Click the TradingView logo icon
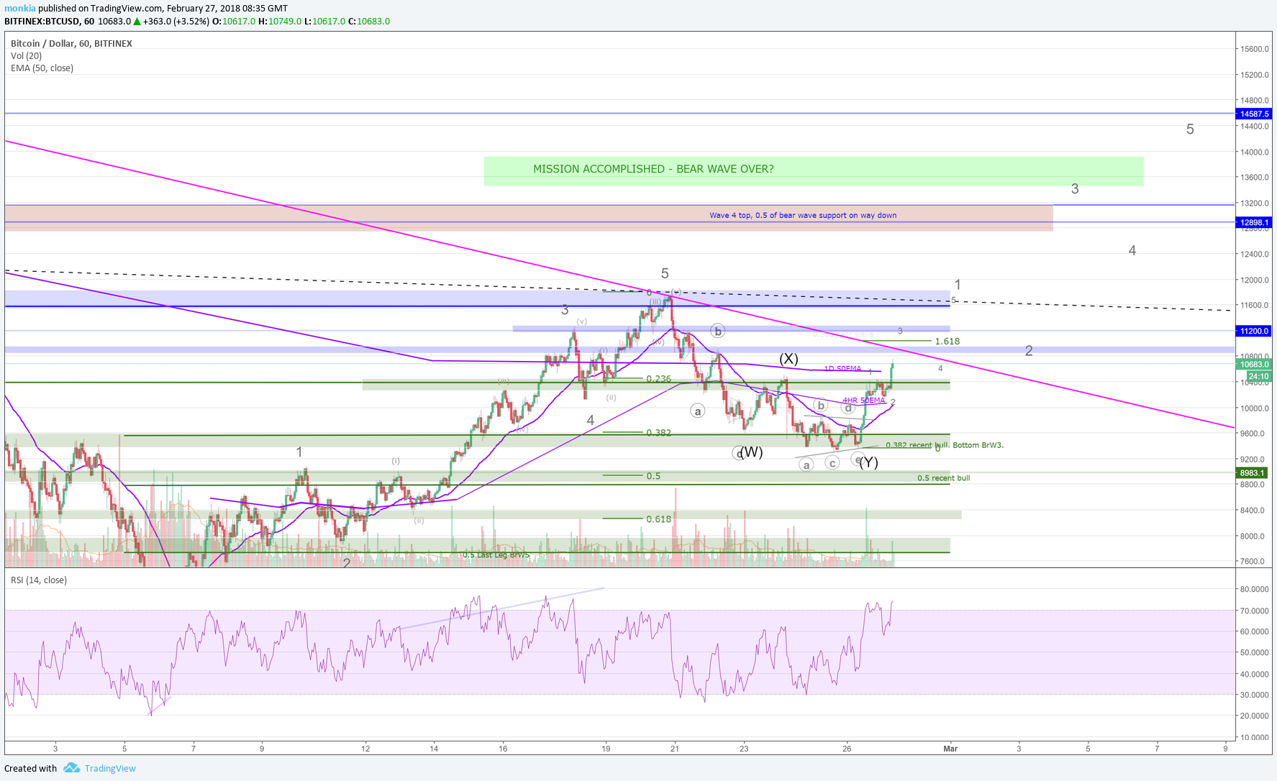The image size is (1277, 781). [71, 768]
